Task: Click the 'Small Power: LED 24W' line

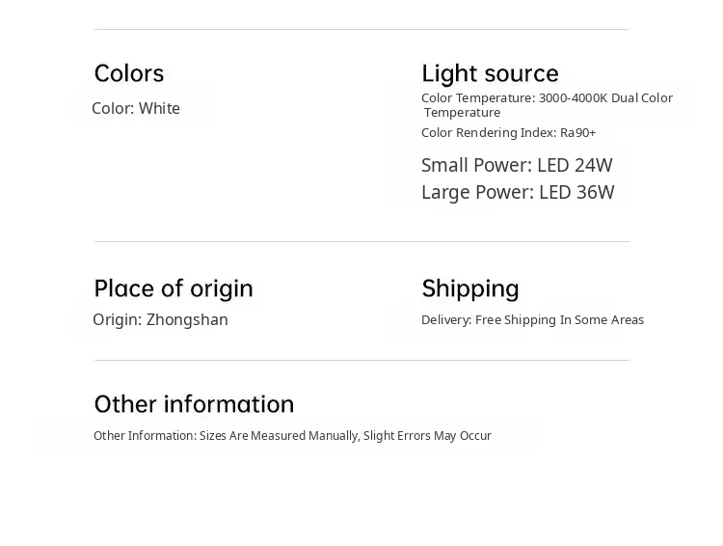Action: coord(517,165)
